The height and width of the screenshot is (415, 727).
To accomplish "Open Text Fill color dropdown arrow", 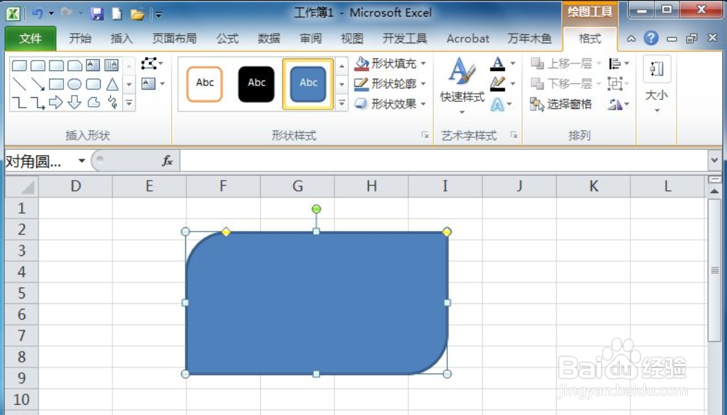I will (512, 63).
